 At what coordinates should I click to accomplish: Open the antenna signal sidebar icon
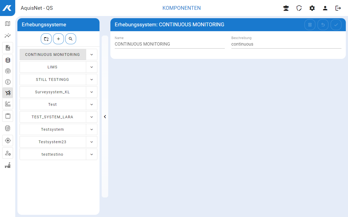click(8, 71)
